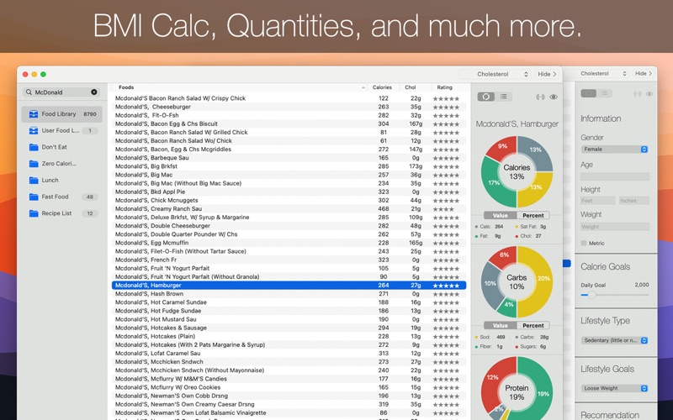Open the Lunch folder
The height and width of the screenshot is (420, 673).
click(x=61, y=181)
